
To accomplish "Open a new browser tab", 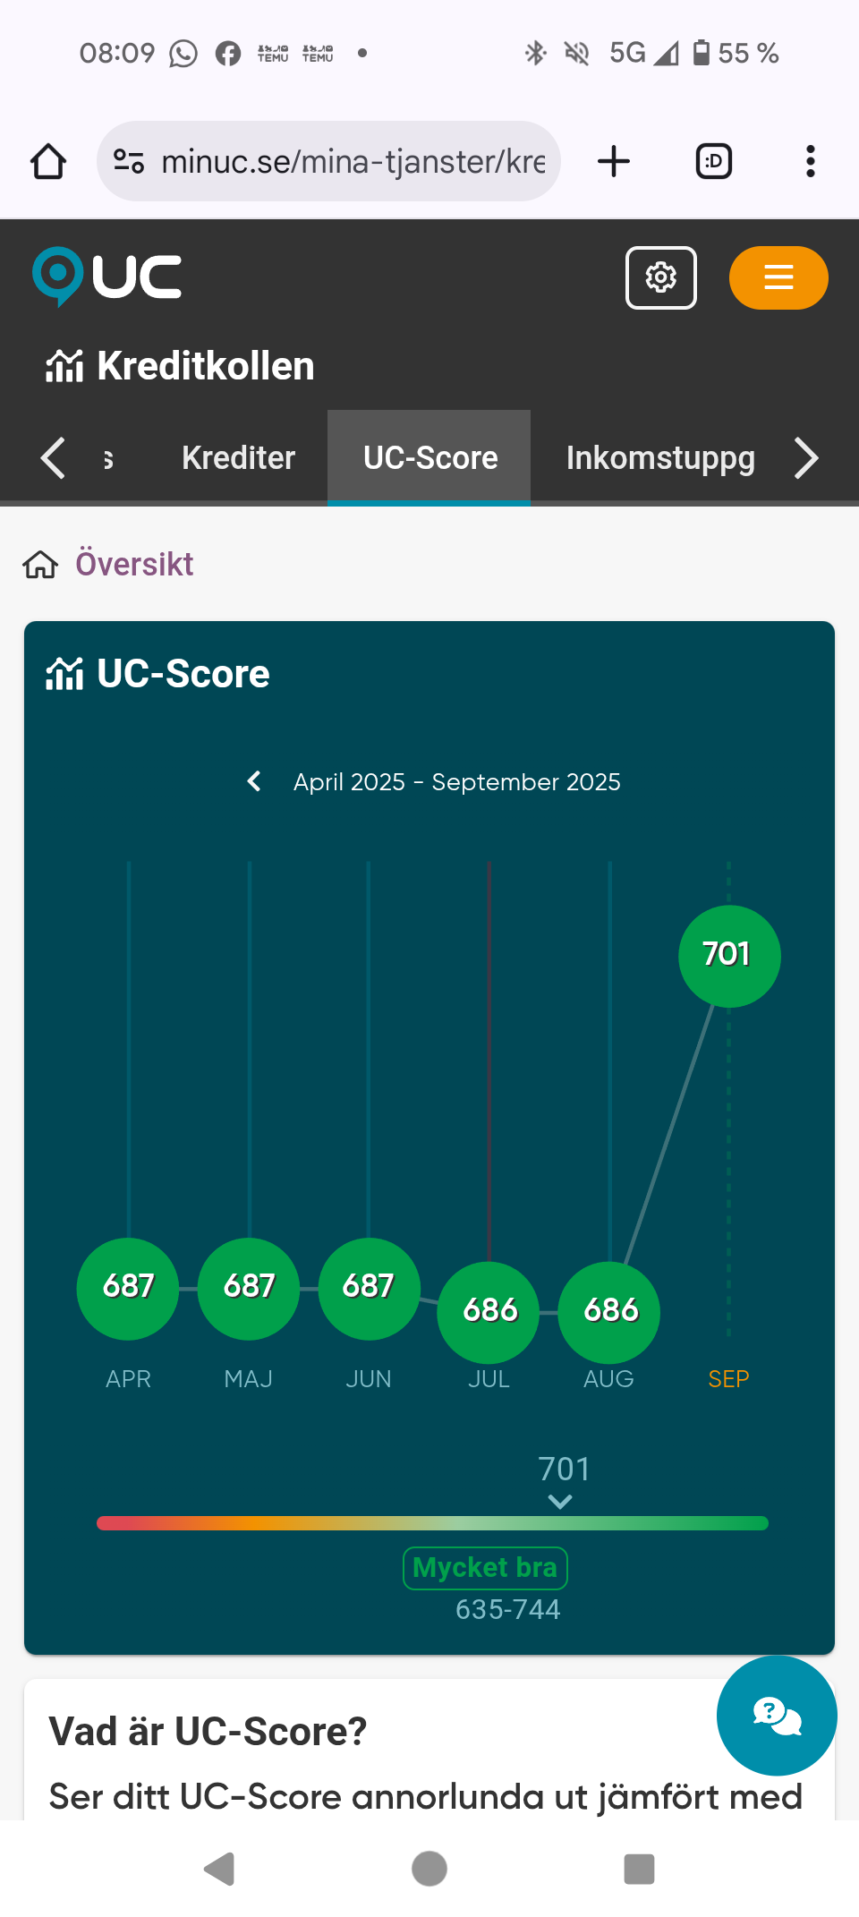I will tap(614, 162).
